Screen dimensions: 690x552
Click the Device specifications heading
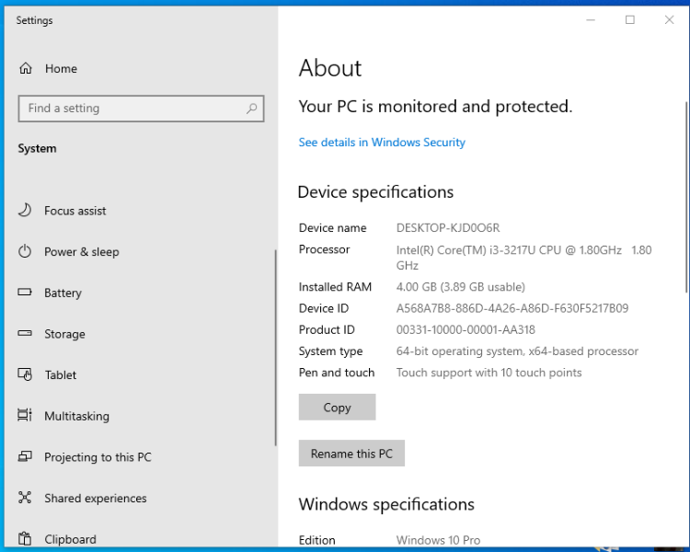[375, 192]
